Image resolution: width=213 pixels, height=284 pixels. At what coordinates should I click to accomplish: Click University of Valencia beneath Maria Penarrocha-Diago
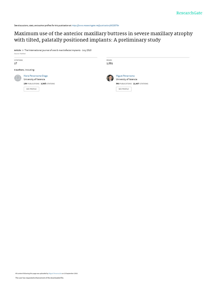tap(34, 79)
